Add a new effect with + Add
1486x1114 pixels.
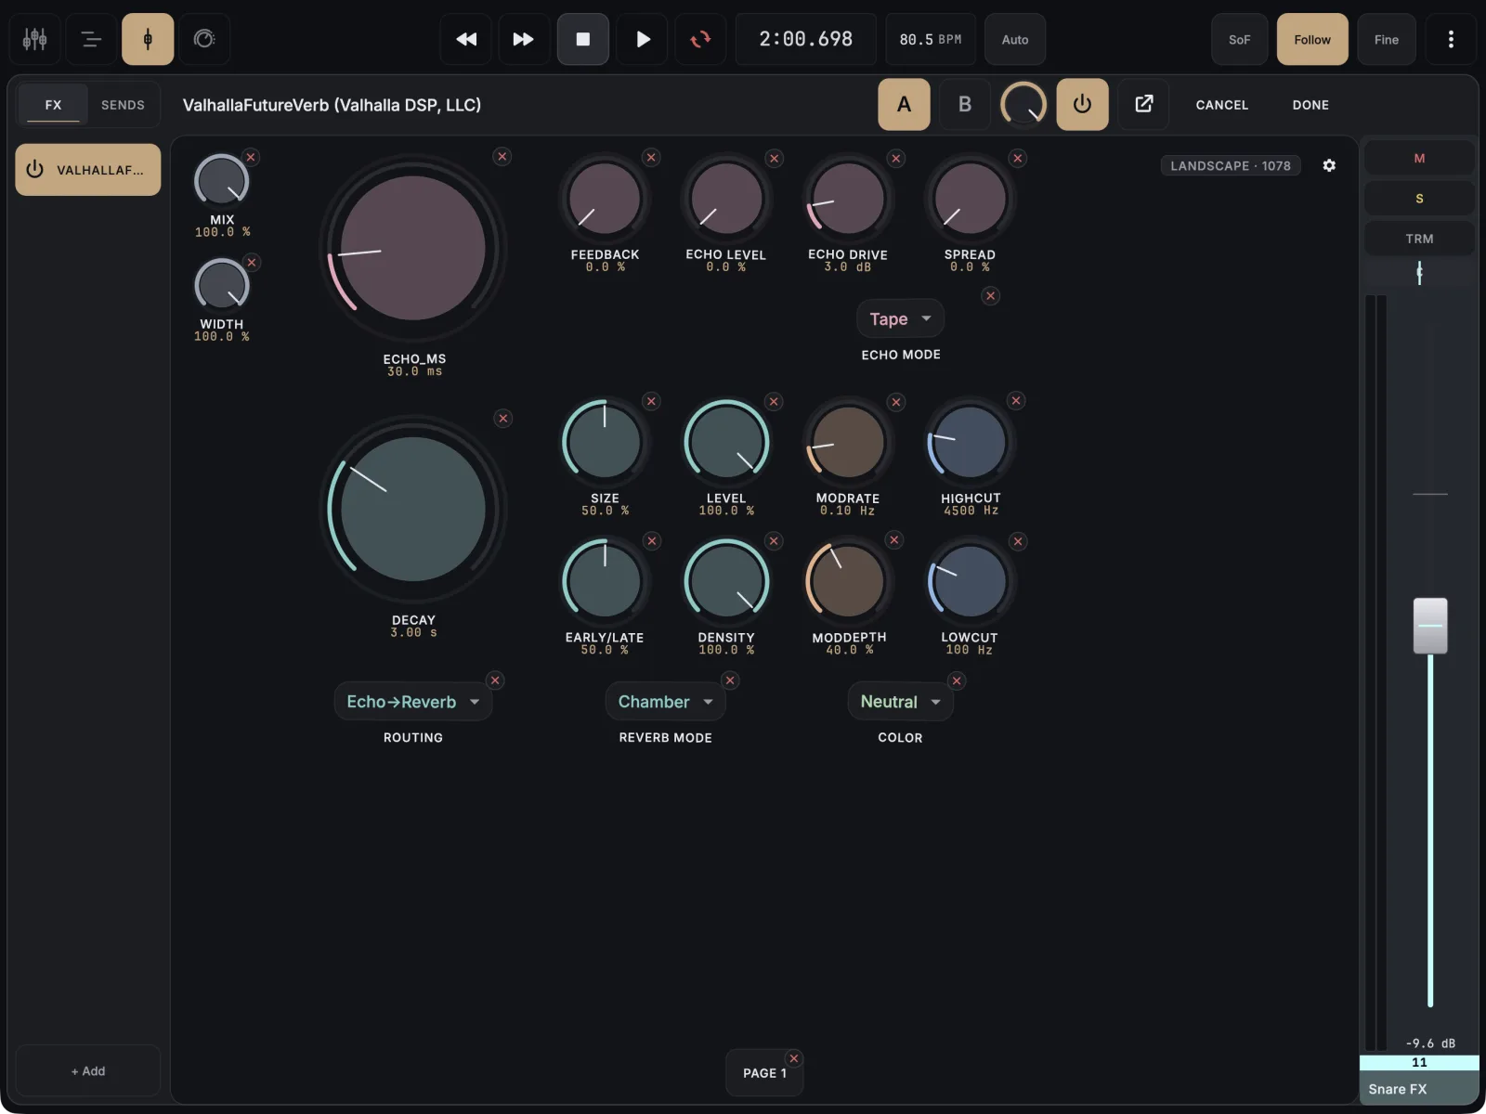(88, 1070)
